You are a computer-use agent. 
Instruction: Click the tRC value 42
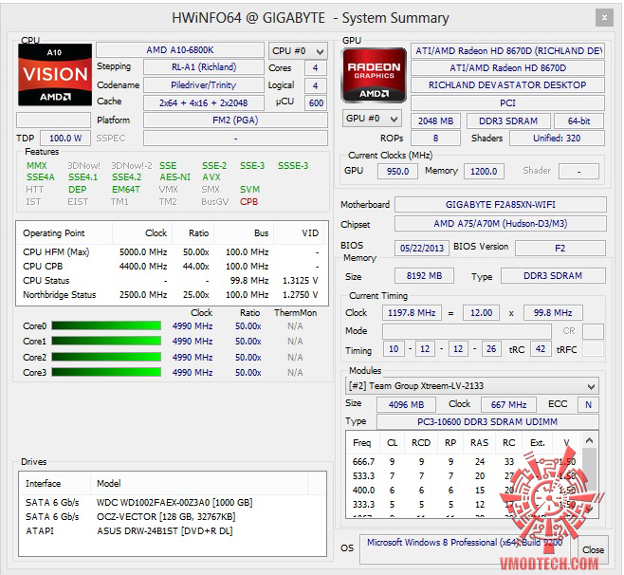point(540,349)
